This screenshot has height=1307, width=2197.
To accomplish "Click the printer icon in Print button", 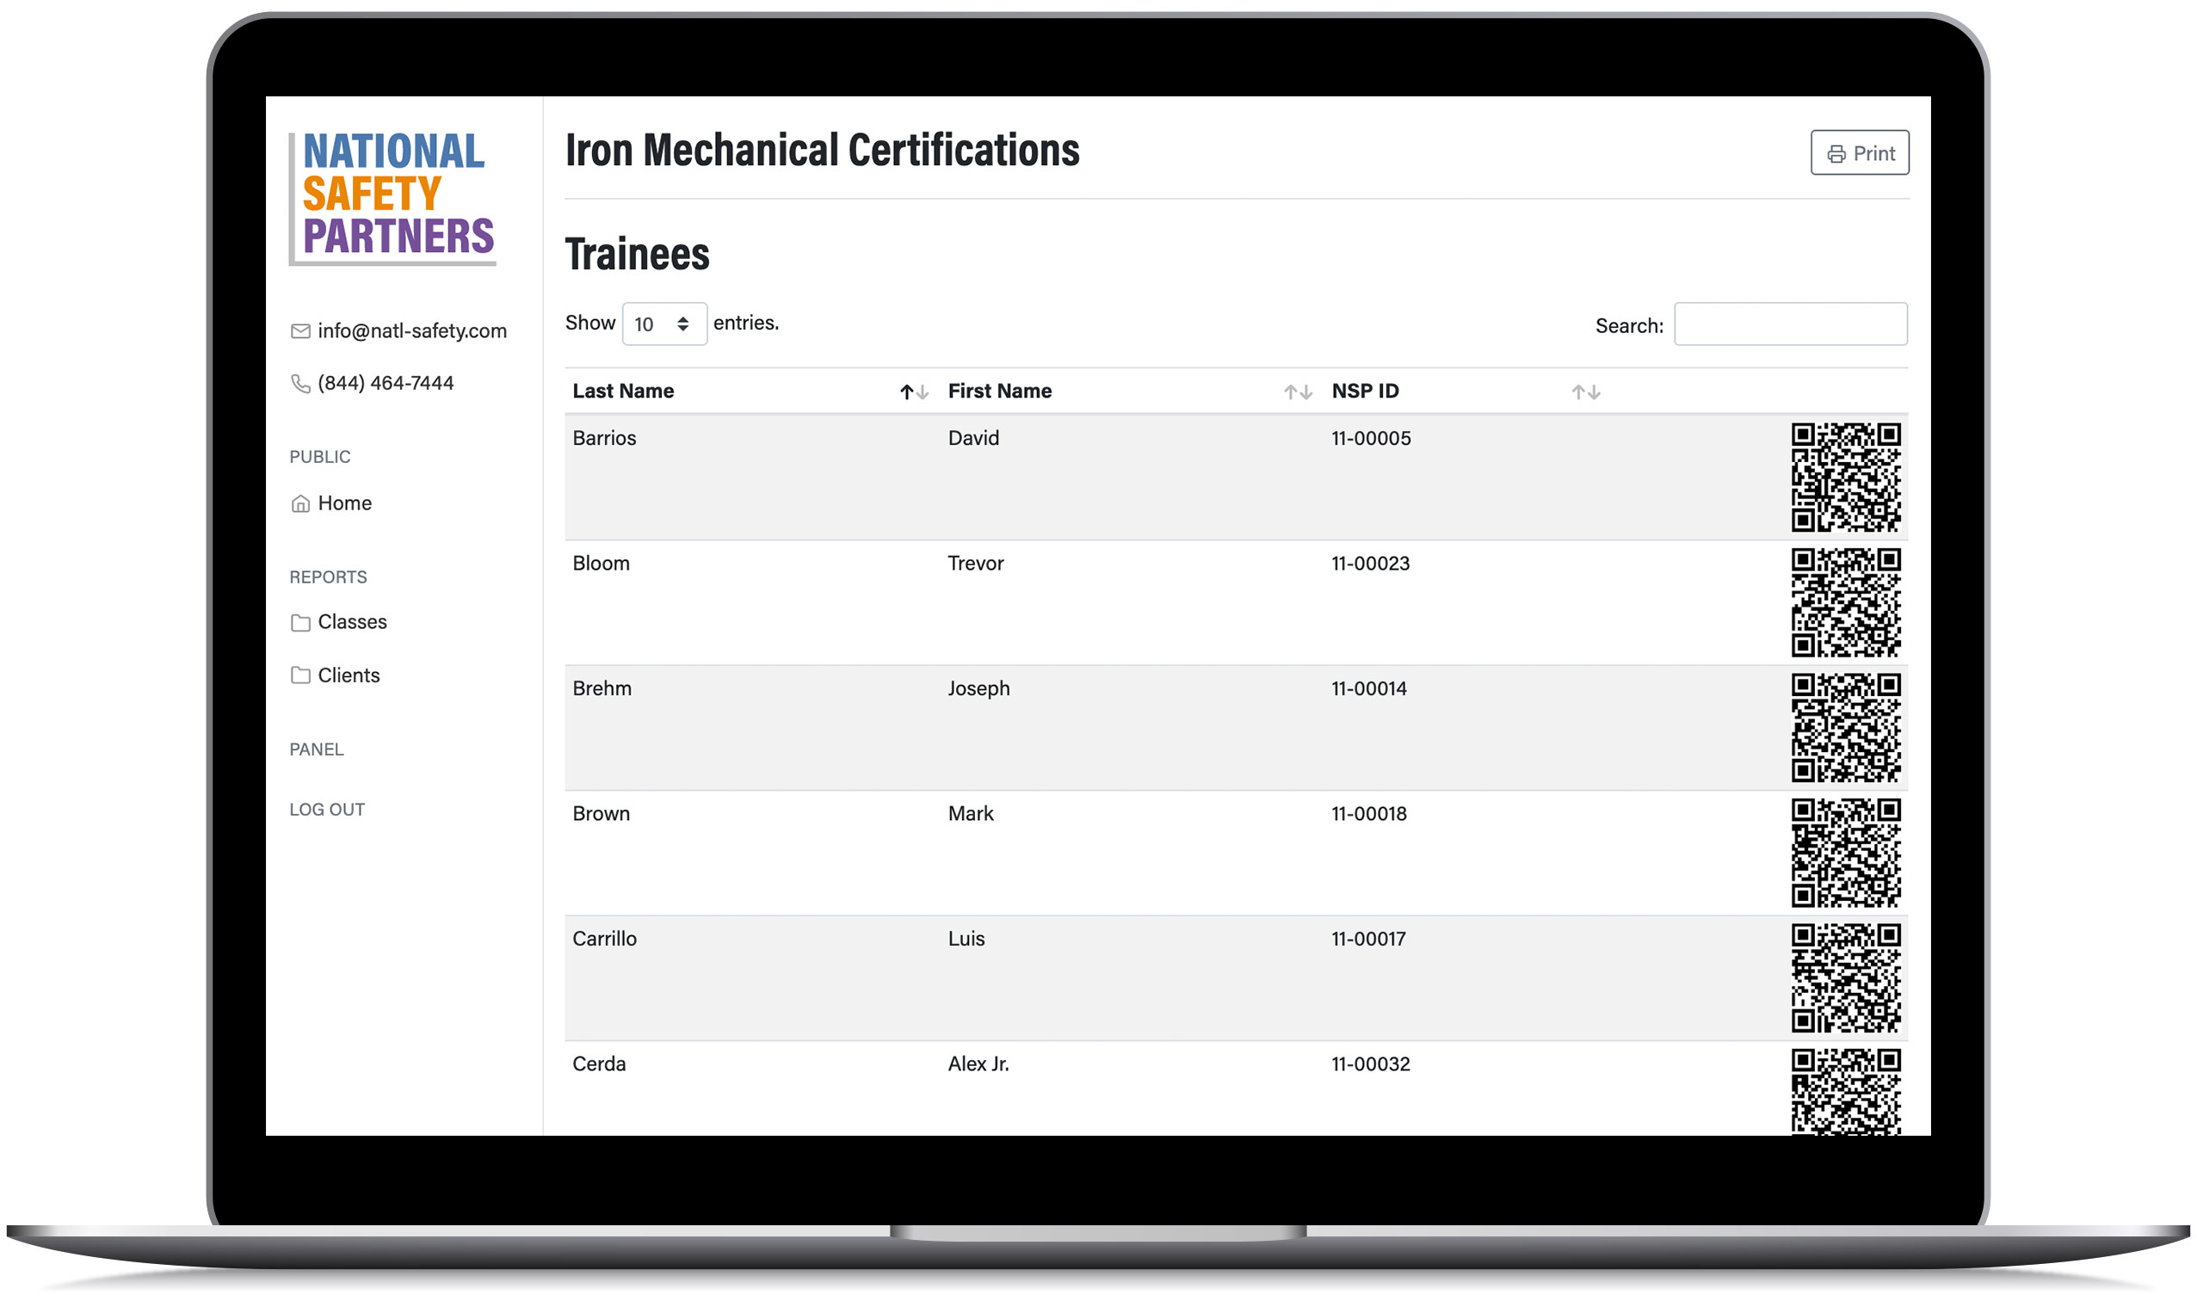I will [1836, 154].
